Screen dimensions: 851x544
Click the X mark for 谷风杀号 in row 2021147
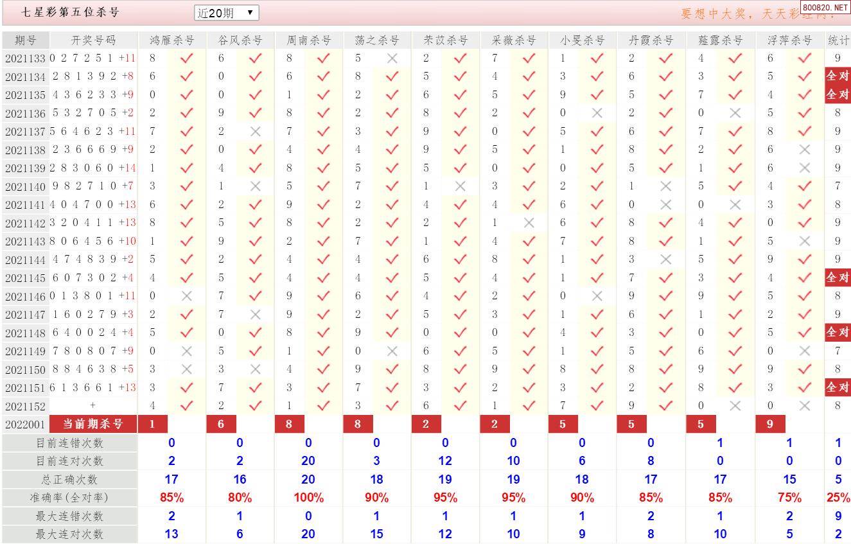click(x=255, y=314)
